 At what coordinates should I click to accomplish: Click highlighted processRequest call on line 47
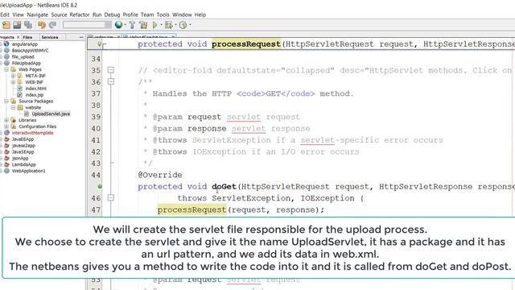[x=192, y=209]
